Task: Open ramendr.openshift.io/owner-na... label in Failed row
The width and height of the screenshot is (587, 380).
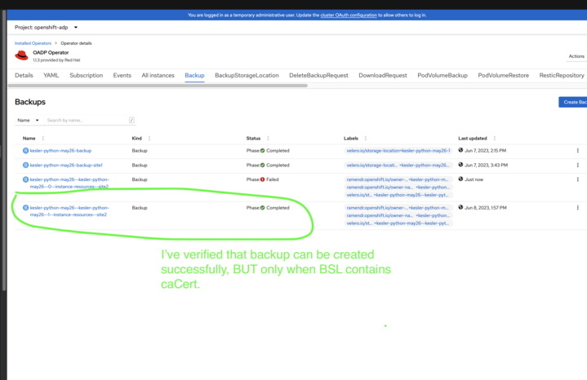Action: tap(398, 188)
